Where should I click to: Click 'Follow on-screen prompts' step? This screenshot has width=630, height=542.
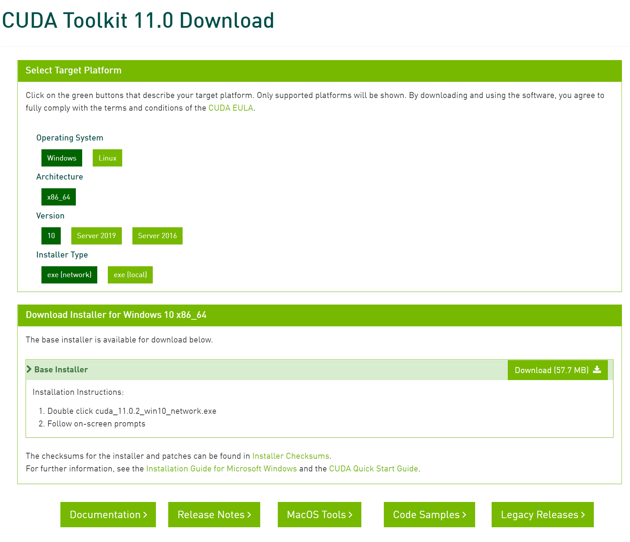(x=96, y=424)
